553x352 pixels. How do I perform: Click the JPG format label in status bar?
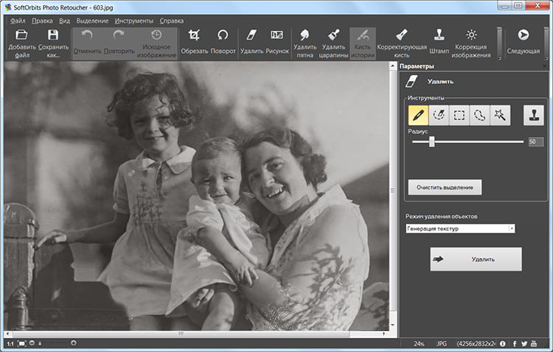(x=442, y=344)
